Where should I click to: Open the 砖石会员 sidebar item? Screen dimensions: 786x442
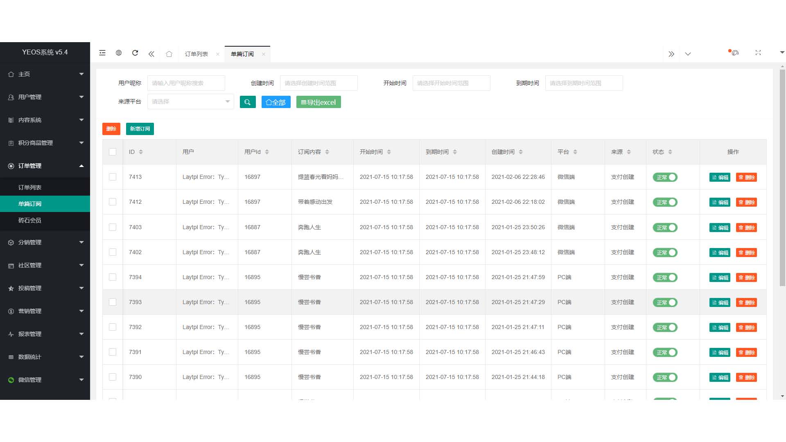pyautogui.click(x=45, y=220)
